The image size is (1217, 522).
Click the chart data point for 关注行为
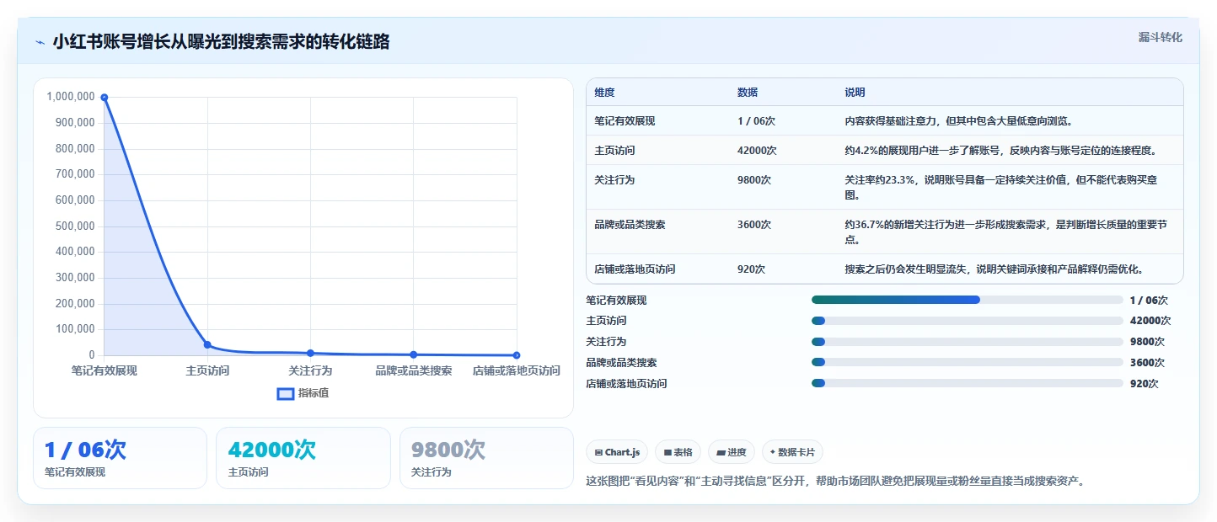point(310,353)
